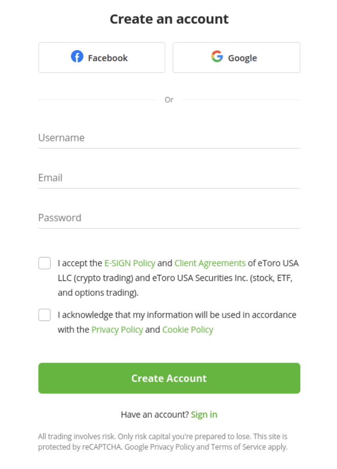The width and height of the screenshot is (337, 469).
Task: Click Terms of Service in the footer
Action: tap(238, 447)
